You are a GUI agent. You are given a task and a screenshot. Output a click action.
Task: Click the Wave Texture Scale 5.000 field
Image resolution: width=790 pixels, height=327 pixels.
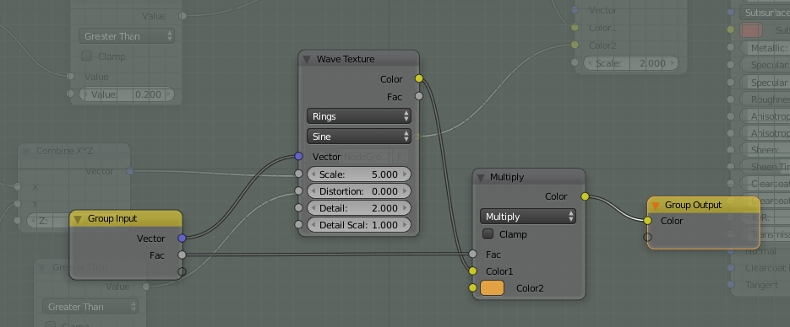tap(359, 174)
